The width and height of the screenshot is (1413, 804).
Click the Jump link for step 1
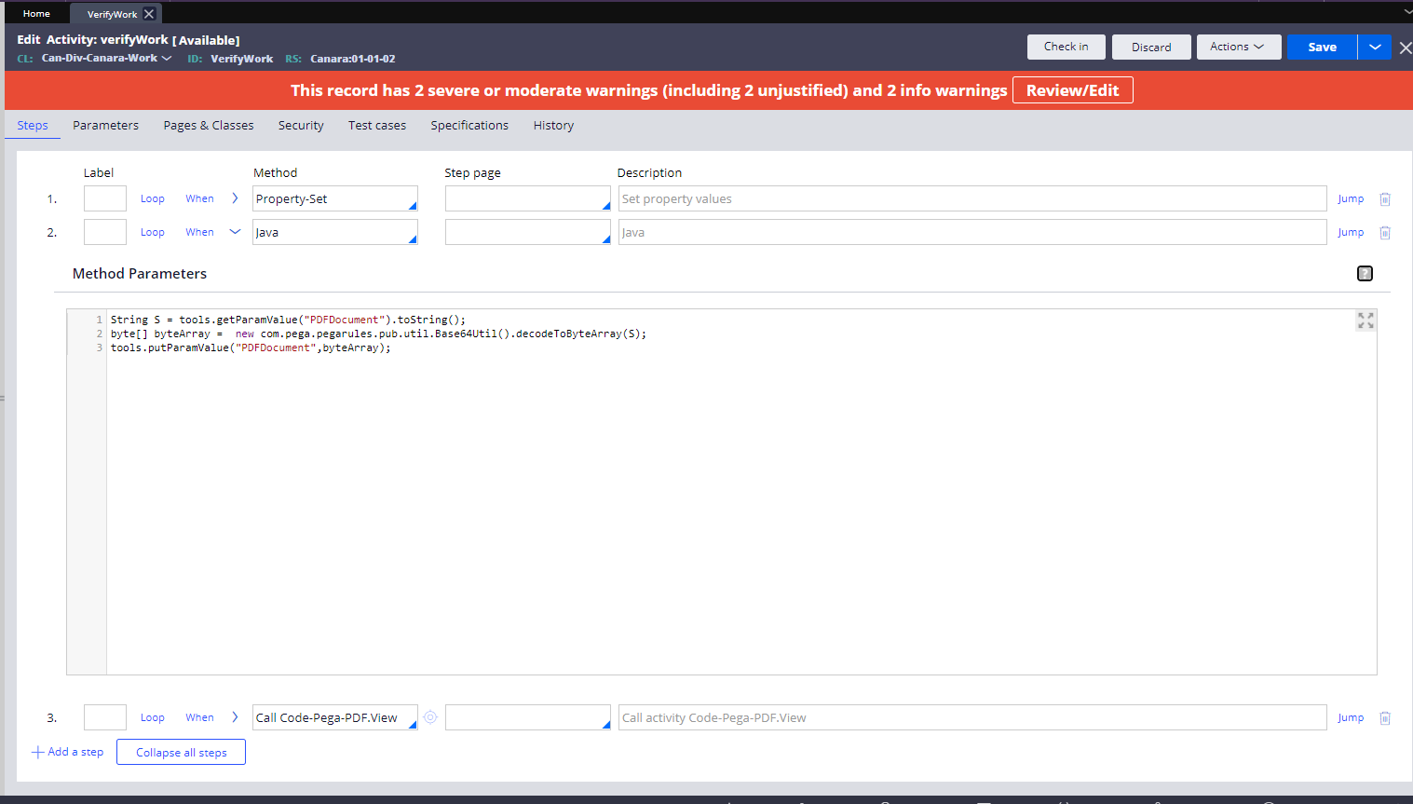coord(1351,198)
